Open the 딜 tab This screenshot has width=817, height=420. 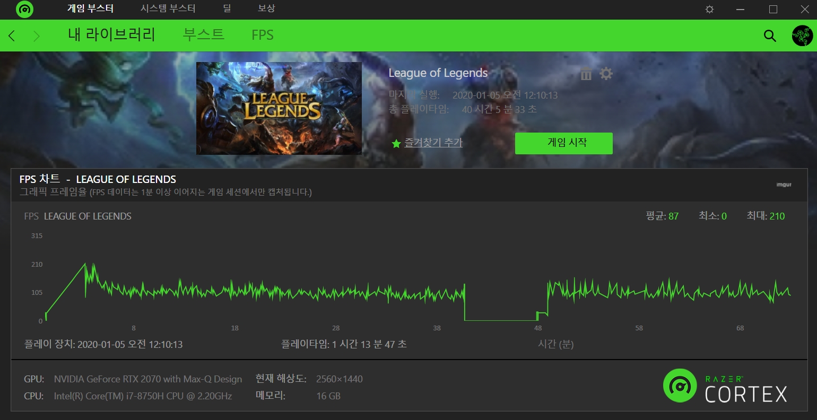pos(227,8)
